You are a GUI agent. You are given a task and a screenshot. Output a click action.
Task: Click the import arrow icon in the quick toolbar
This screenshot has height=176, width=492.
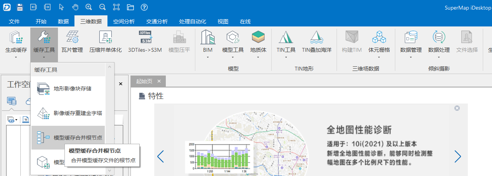click(33, 7)
